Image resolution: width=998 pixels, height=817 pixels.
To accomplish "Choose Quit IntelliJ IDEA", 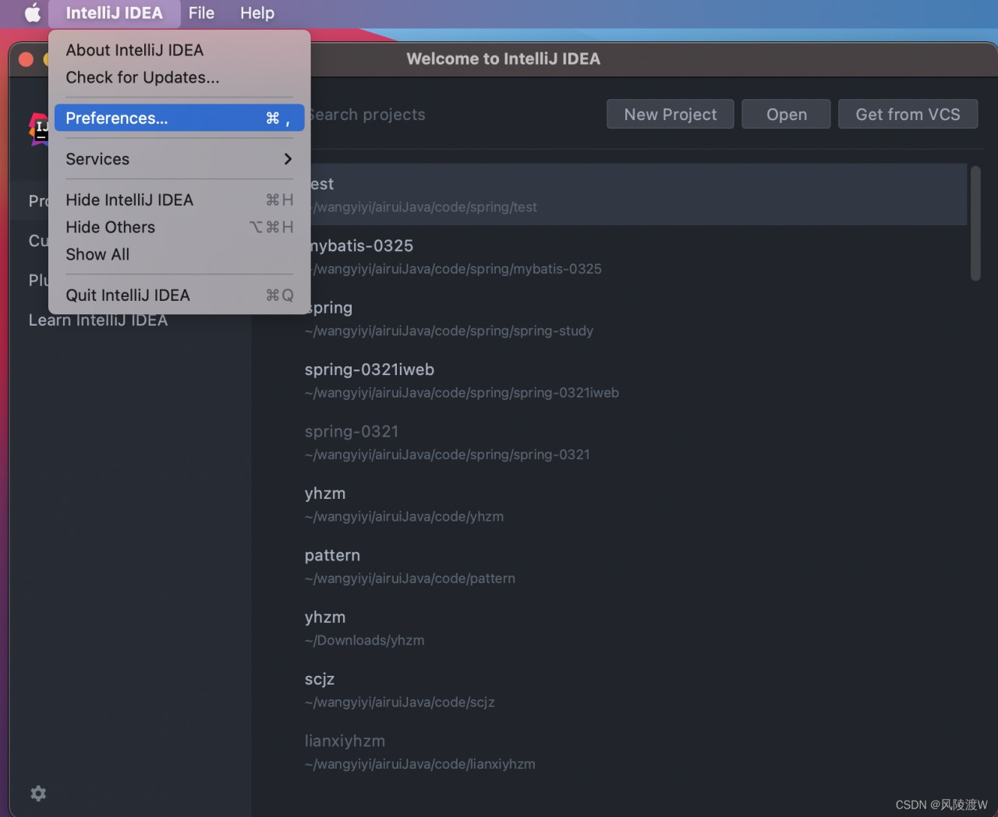I will pos(179,295).
